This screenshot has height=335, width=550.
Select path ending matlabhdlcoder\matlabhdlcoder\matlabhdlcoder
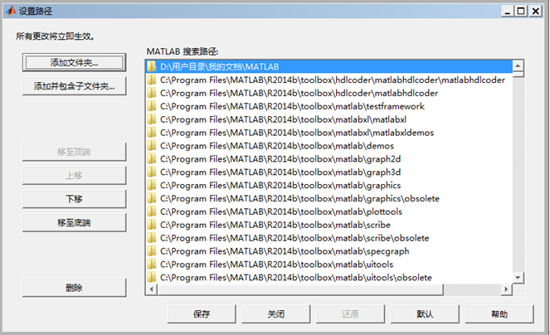(x=329, y=80)
